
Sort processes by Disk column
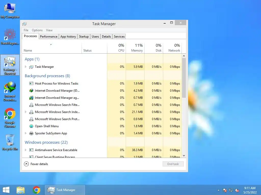154,48
